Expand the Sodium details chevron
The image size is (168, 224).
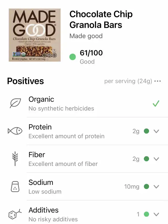click(x=156, y=187)
